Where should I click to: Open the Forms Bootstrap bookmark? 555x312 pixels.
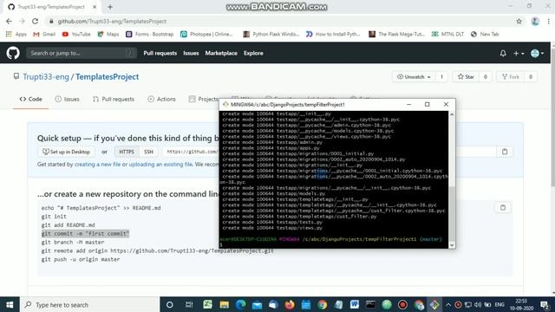coord(150,34)
